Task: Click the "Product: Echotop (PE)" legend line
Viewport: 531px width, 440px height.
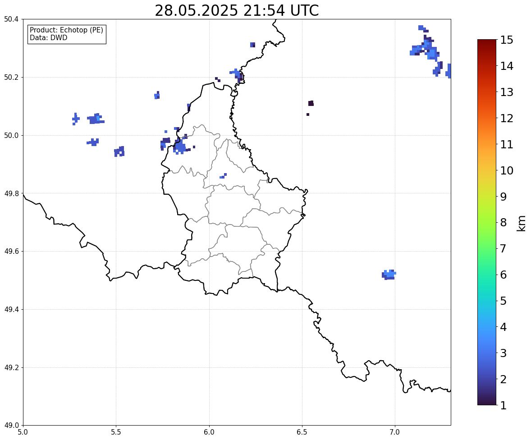Action: point(66,30)
